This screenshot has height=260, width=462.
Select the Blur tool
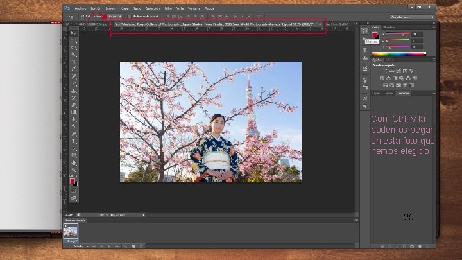(73, 119)
